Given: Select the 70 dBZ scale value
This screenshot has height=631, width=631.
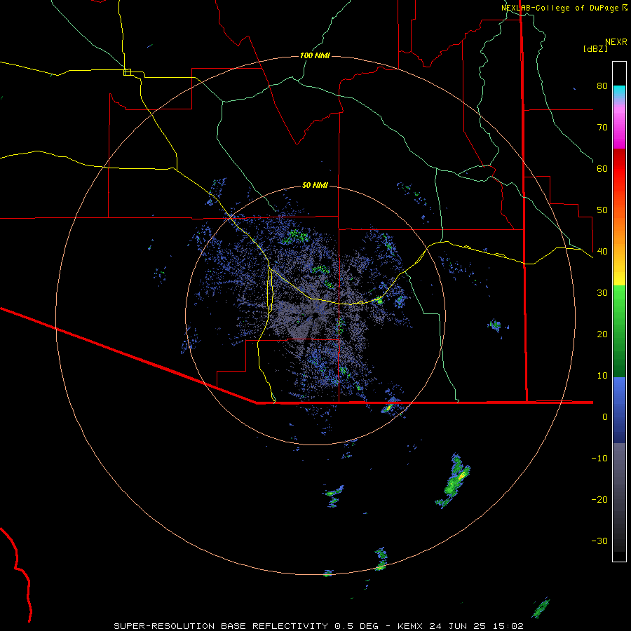Looking at the screenshot, I should tap(602, 127).
